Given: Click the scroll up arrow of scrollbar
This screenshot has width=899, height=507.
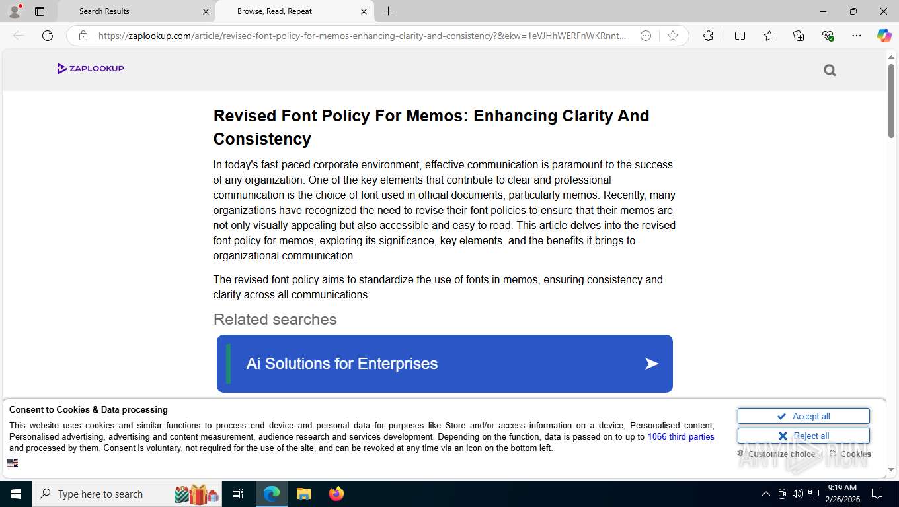Looking at the screenshot, I should point(891,57).
